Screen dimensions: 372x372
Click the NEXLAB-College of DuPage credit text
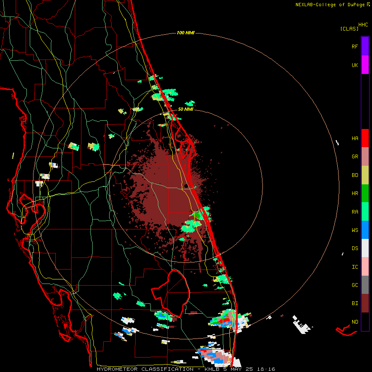pos(330,5)
